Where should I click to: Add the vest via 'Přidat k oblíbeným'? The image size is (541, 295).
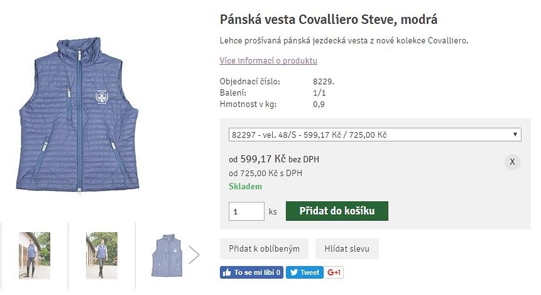click(264, 249)
